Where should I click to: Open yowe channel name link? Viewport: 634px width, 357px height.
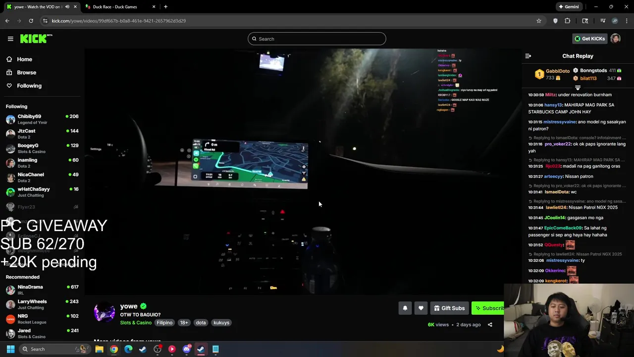[x=129, y=306]
